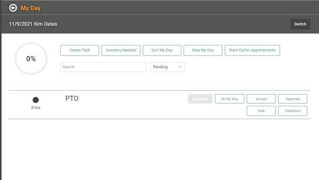Select Sort My Day
Screen dimensions: 319x180
(162, 50)
